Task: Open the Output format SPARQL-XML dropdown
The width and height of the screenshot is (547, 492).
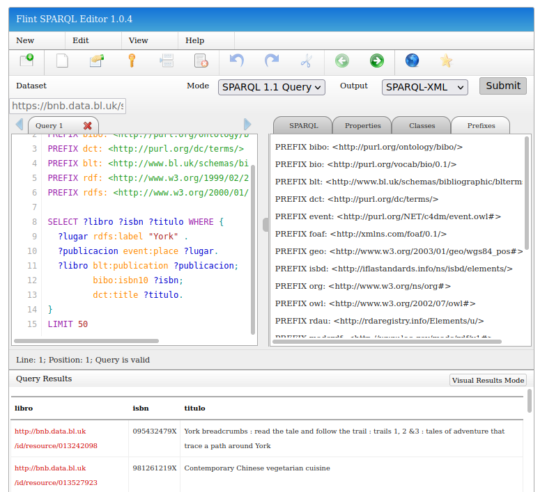Action: point(424,87)
